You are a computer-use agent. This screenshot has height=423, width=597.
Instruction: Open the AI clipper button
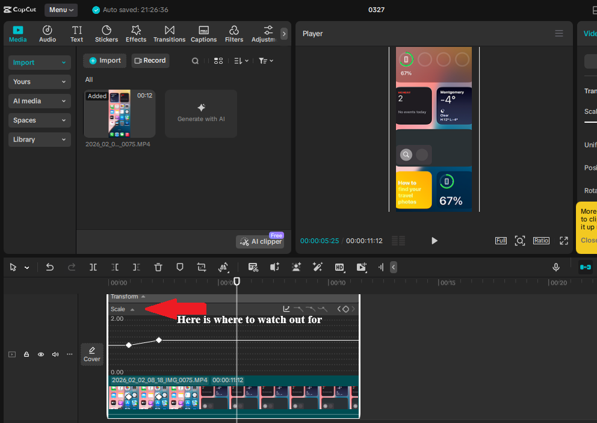coord(261,241)
